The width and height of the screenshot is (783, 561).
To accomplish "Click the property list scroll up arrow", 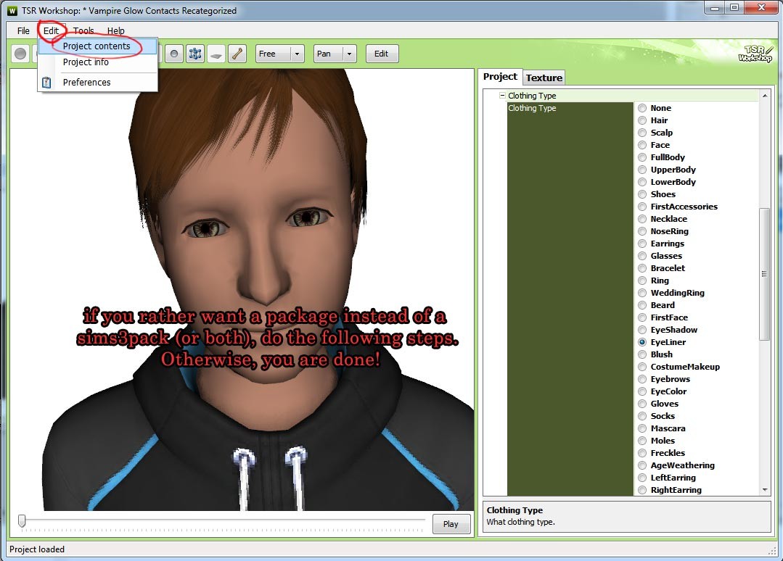I will [x=765, y=95].
